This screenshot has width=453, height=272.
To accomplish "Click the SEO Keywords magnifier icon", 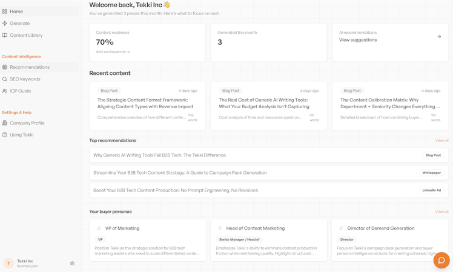I will click(x=5, y=79).
